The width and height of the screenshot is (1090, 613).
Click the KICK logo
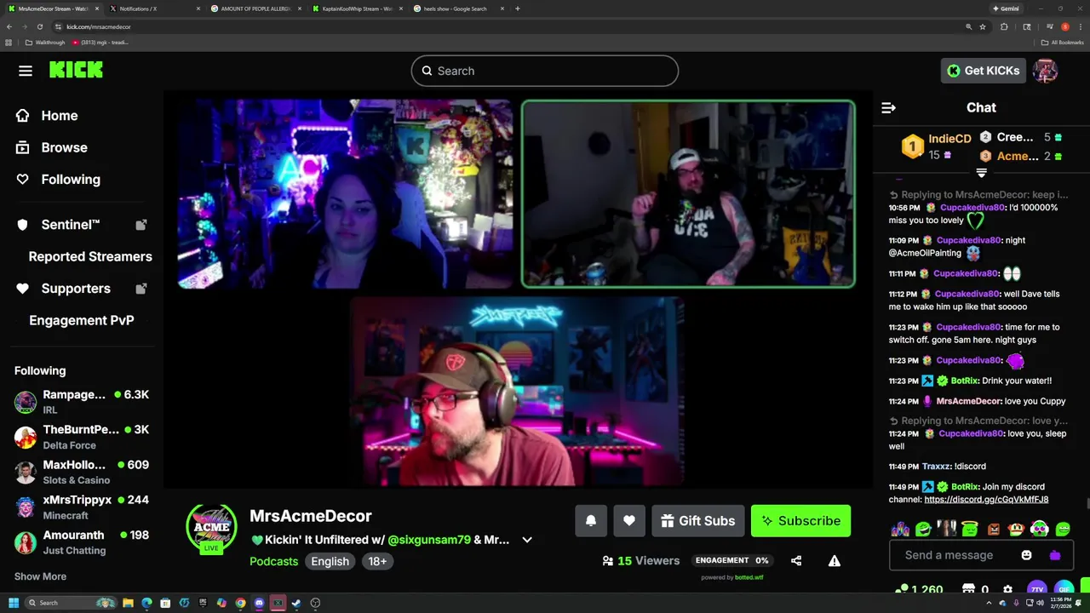pyautogui.click(x=76, y=71)
